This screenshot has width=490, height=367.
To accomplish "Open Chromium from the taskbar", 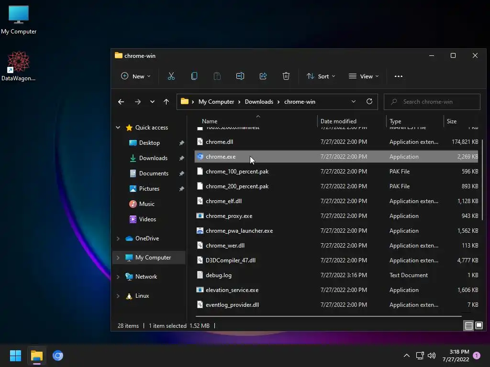I will pyautogui.click(x=58, y=356).
